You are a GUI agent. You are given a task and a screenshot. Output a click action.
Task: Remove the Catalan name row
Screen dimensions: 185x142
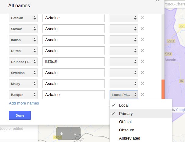142,18
